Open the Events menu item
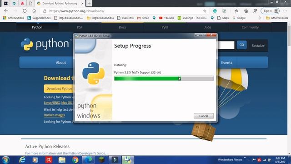Image resolution: width=291 pixels, height=164 pixels. pos(226,62)
